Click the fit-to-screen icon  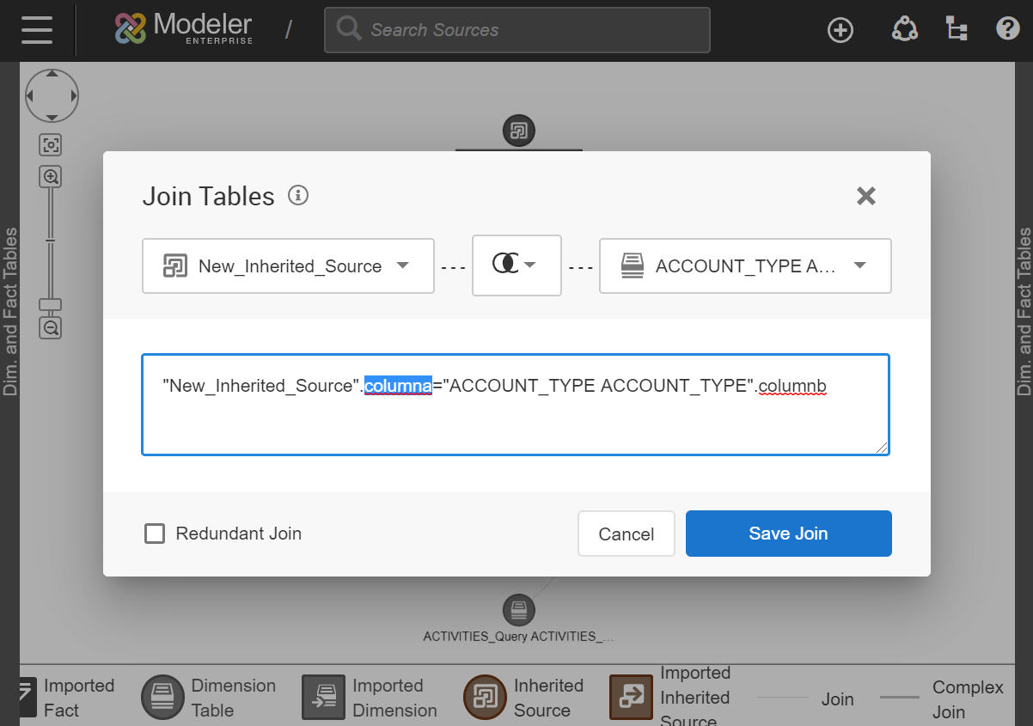pyautogui.click(x=51, y=144)
